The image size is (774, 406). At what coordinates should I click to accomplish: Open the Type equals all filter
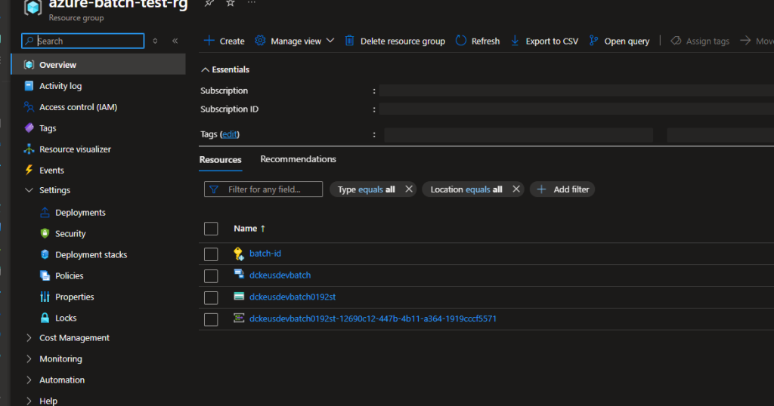[367, 189]
